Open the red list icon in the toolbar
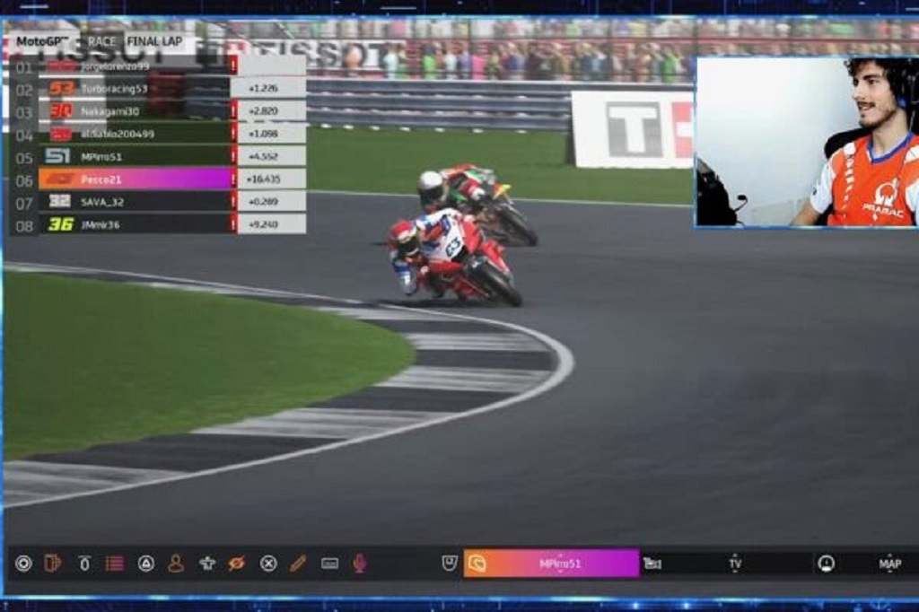The height and width of the screenshot is (612, 919). click(x=114, y=564)
